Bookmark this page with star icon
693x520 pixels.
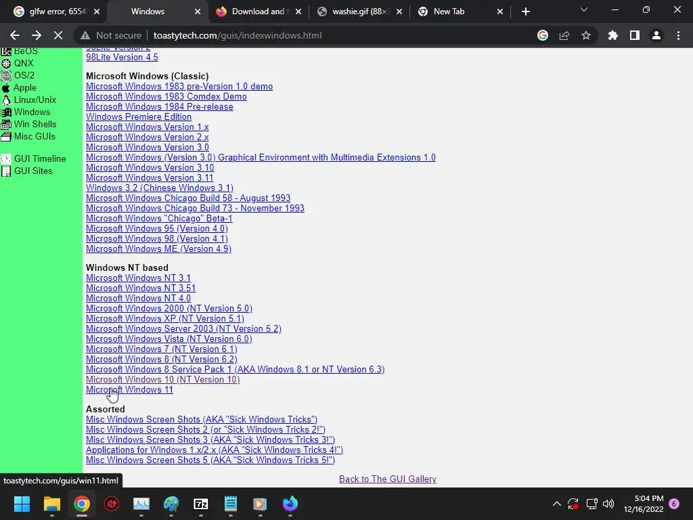[586, 35]
